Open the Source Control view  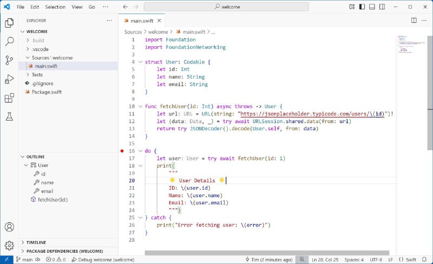click(x=9, y=60)
